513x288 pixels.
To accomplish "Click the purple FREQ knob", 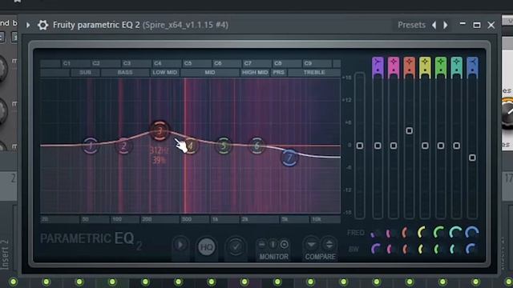I will pos(376,233).
